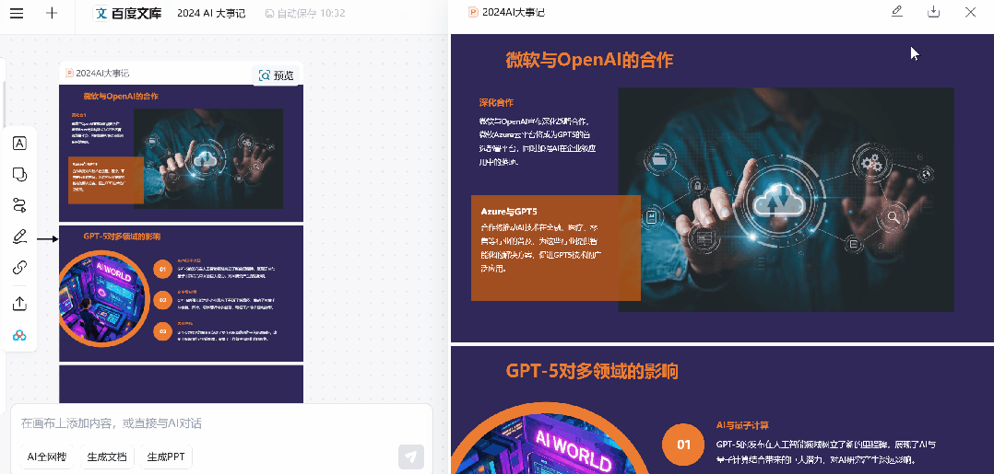This screenshot has width=994, height=474.
Task: Click the send arrow button
Action: pyautogui.click(x=411, y=457)
